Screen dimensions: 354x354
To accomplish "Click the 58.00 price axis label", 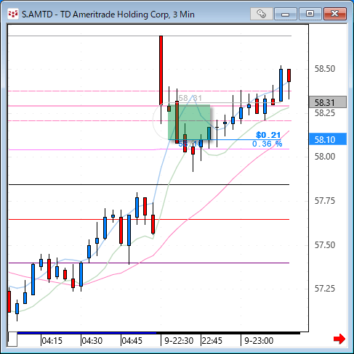I will (325, 157).
